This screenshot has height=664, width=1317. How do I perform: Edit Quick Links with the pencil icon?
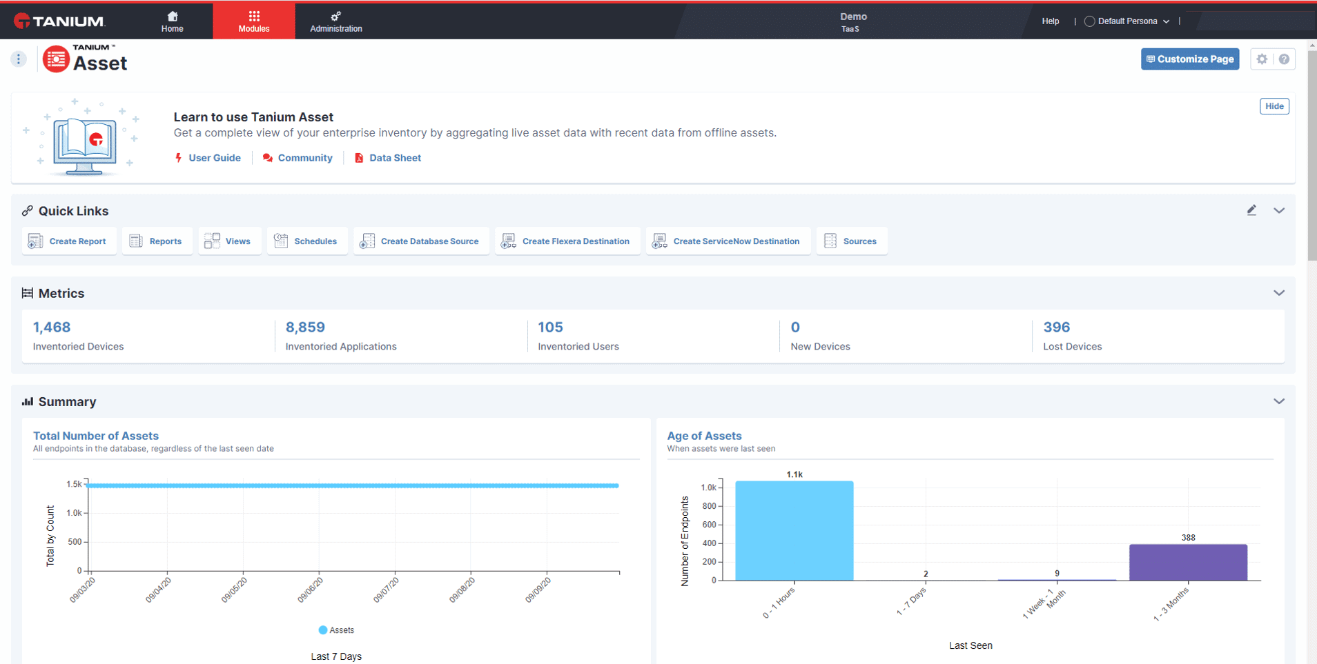click(x=1251, y=210)
